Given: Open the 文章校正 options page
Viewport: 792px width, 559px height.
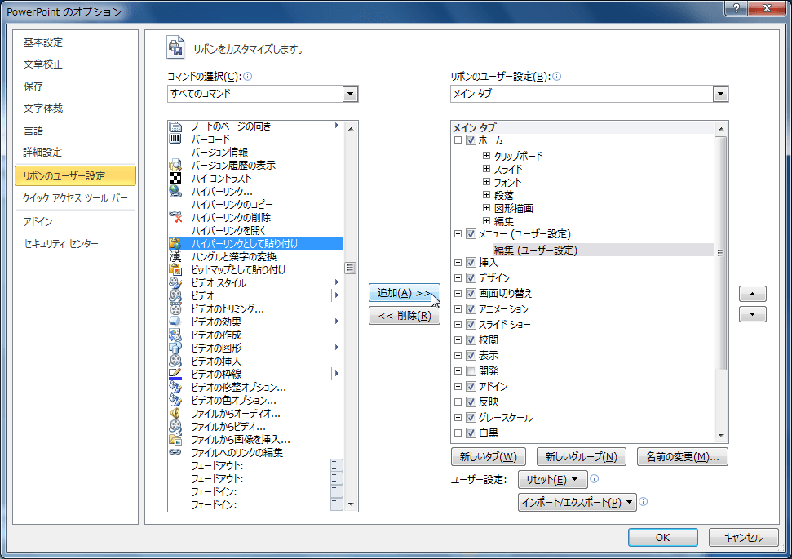Looking at the screenshot, I should pos(43,64).
